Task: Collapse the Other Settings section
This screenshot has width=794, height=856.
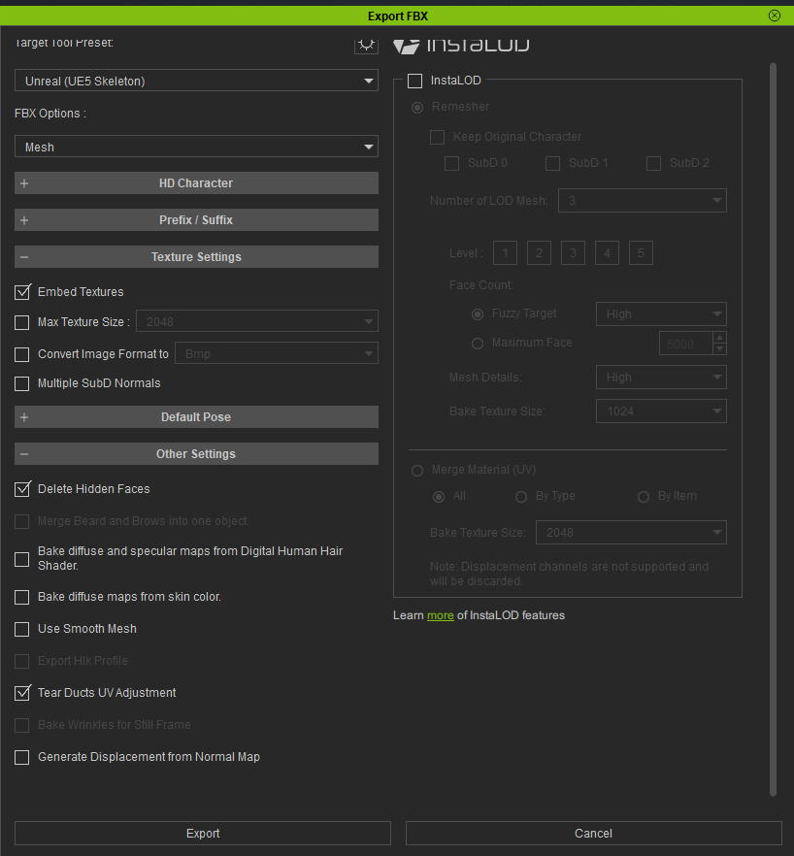Action: 196,454
